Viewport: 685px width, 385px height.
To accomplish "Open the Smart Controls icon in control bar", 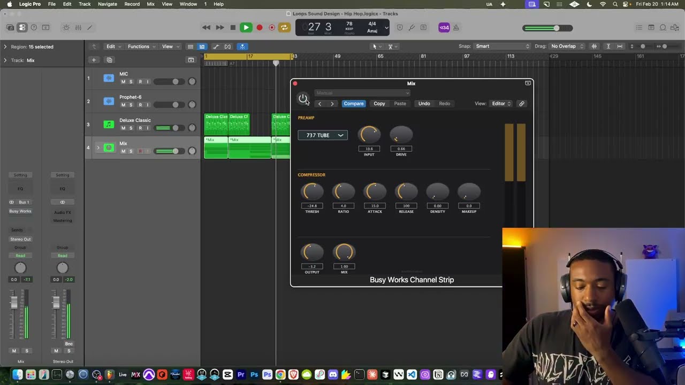I will [x=66, y=27].
